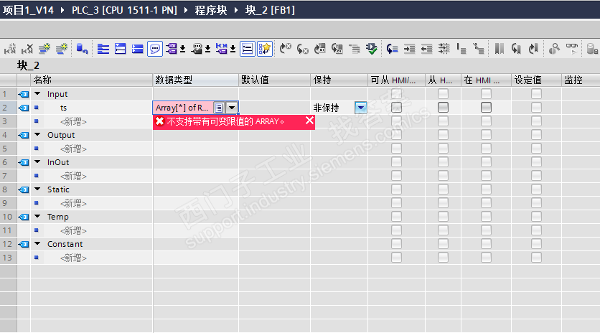Click the tag information speech bubble icon
The width and height of the screenshot is (600, 333).
tap(197, 49)
